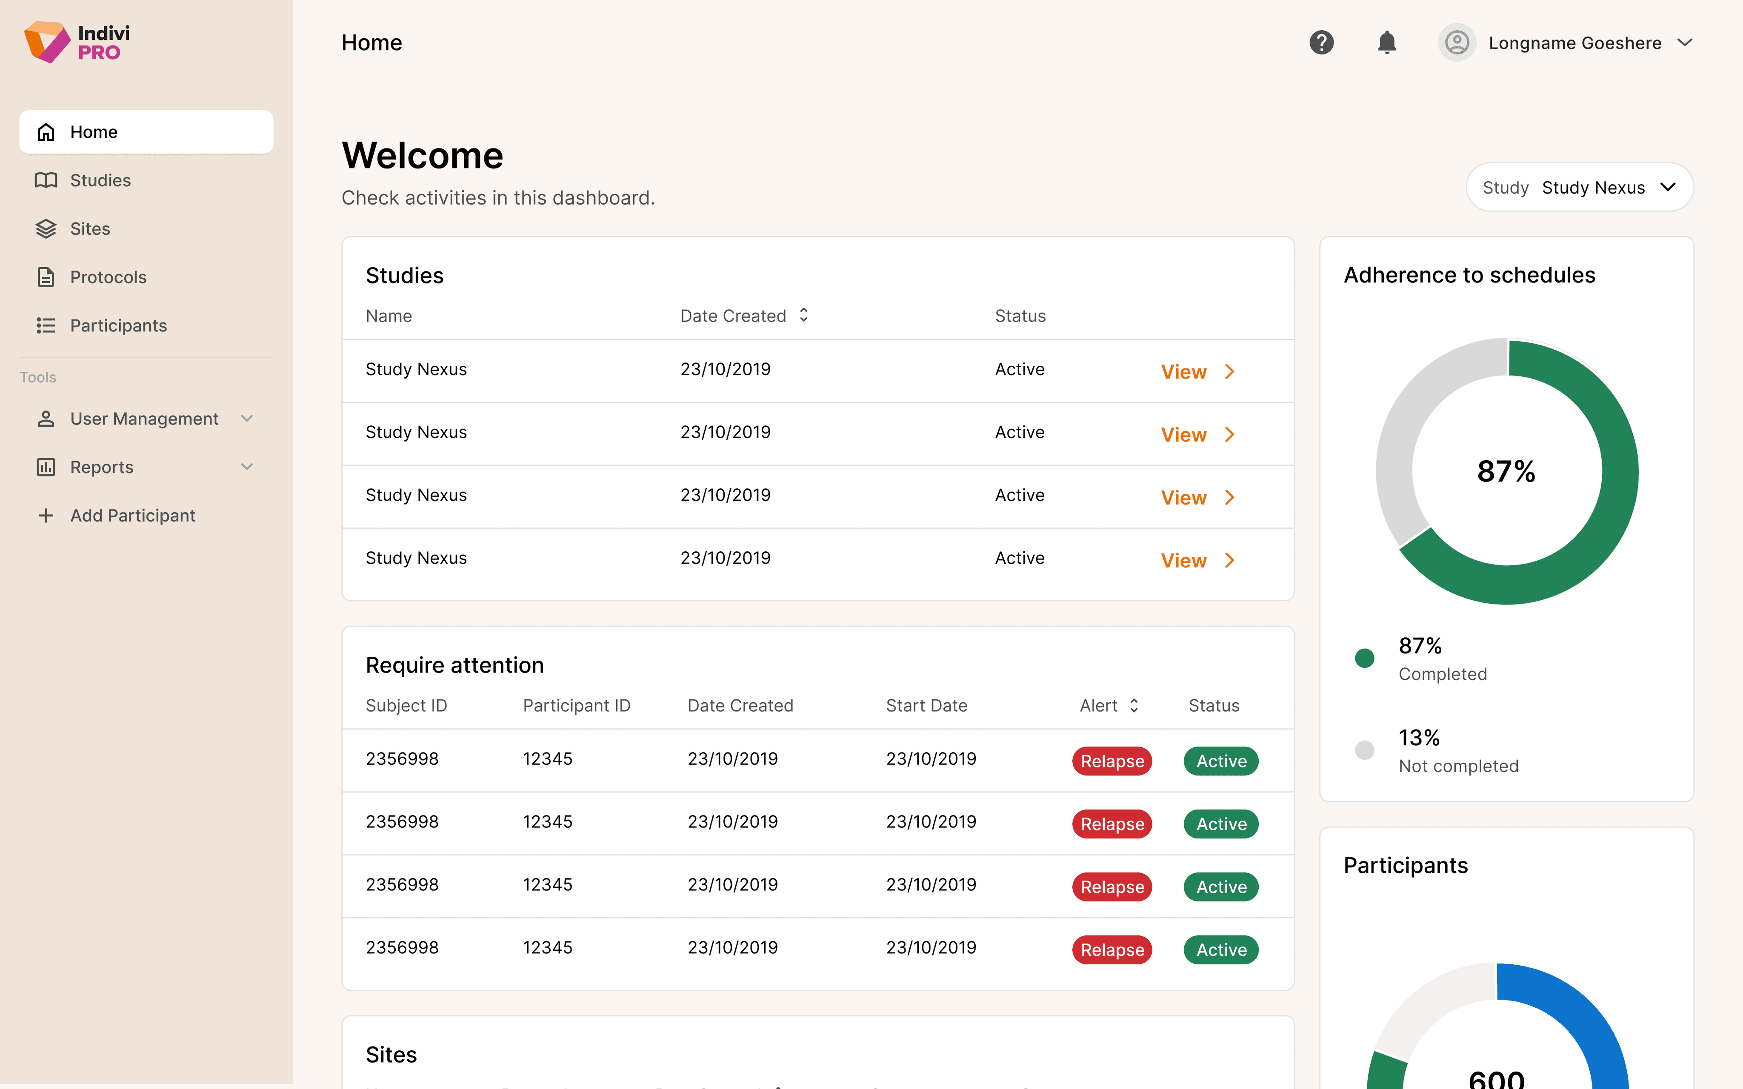Click the Studies book icon
The image size is (1743, 1089).
[x=46, y=180]
